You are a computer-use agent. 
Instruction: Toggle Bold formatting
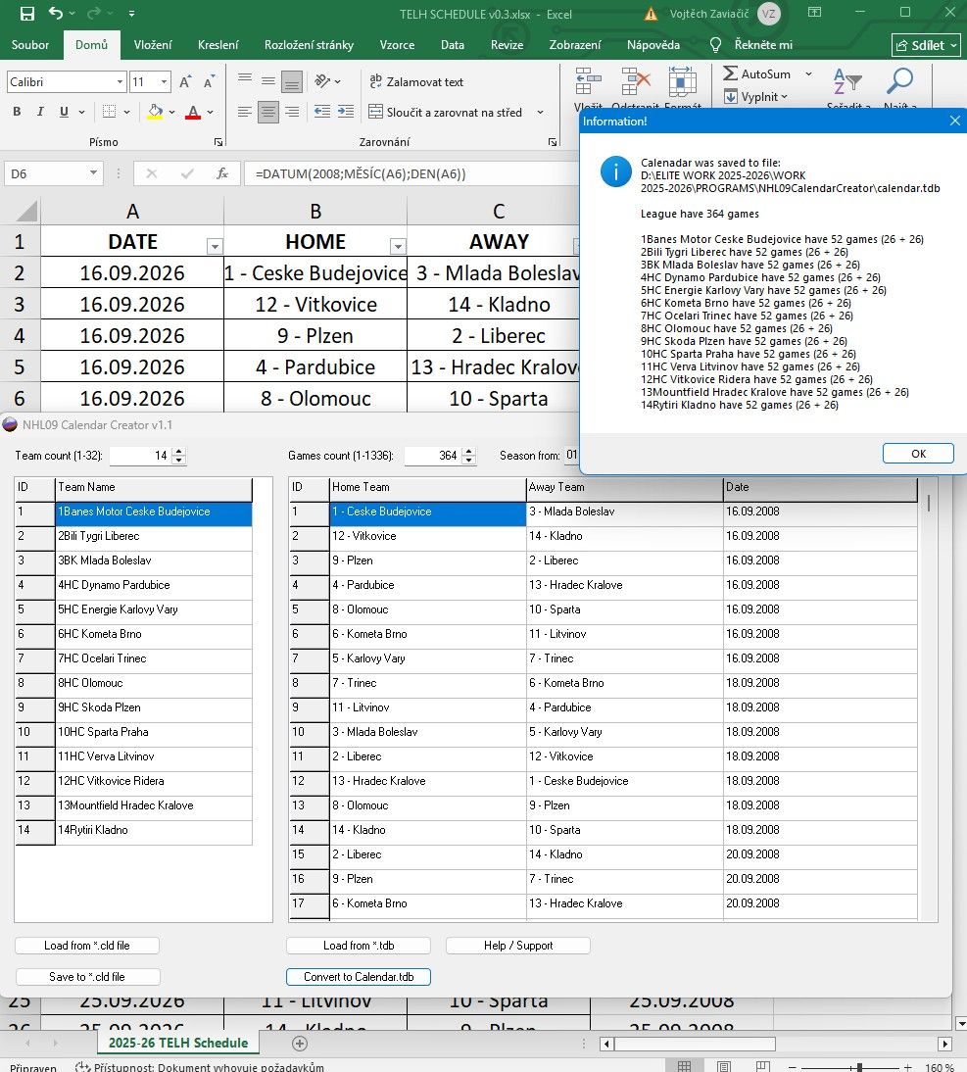(17, 112)
